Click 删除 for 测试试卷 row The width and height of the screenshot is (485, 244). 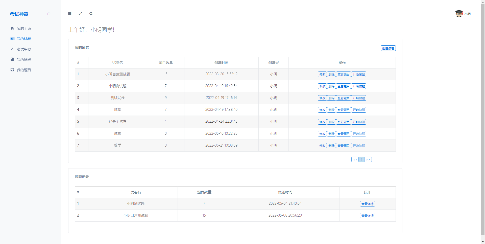[331, 98]
